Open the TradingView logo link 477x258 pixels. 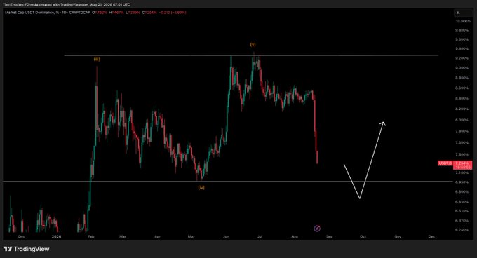pos(27,249)
